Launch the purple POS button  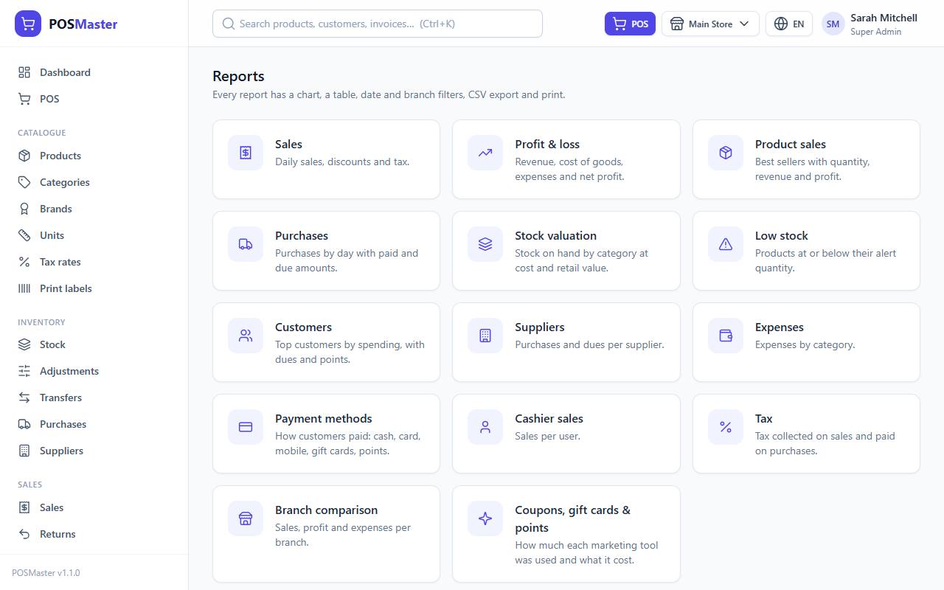point(630,24)
